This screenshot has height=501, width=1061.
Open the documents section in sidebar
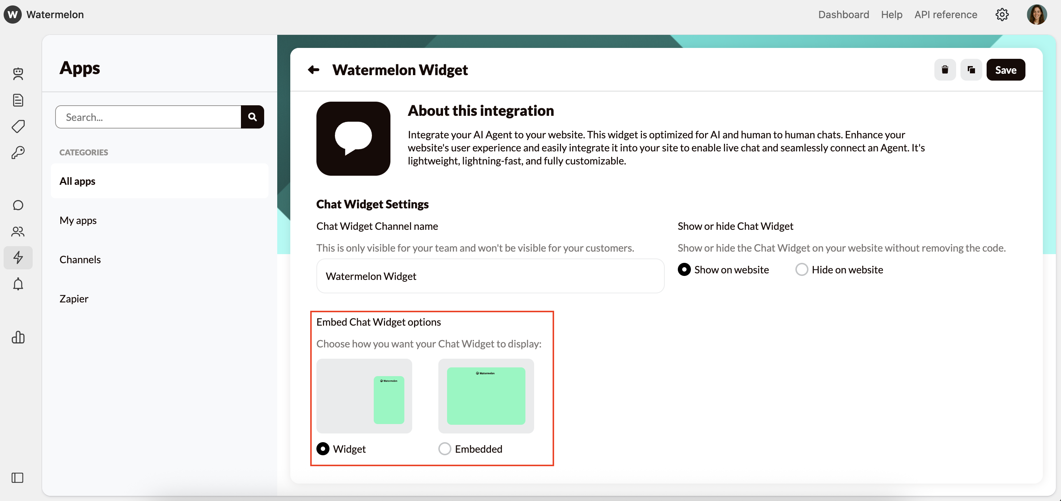click(18, 100)
